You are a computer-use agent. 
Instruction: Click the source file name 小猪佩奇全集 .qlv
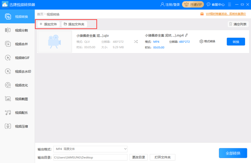(x=93, y=36)
